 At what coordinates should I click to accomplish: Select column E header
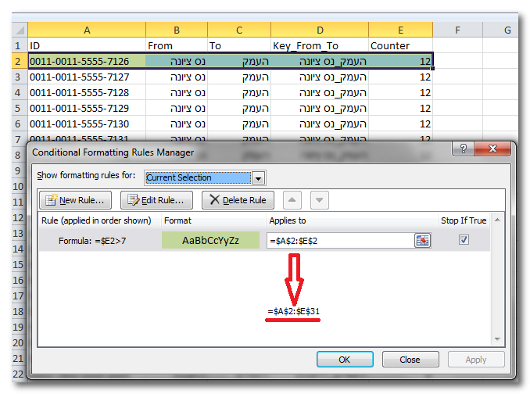tap(400, 30)
